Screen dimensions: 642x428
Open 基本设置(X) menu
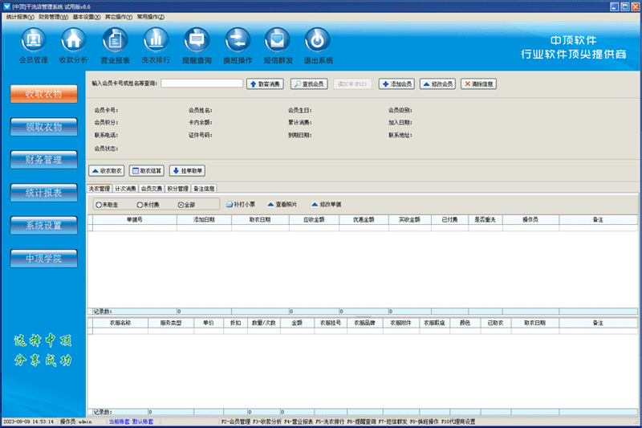click(87, 17)
